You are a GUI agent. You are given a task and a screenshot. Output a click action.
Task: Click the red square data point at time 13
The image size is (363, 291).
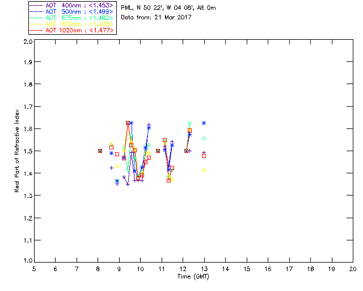[204, 156]
